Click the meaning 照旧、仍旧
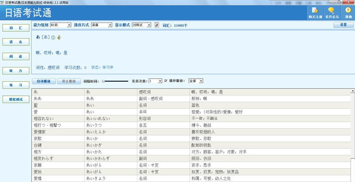355x182 pixels. [201, 158]
